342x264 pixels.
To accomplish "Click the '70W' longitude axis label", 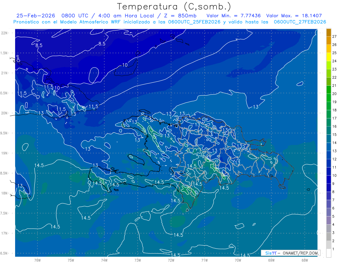I will pyautogui.click(x=238, y=260).
